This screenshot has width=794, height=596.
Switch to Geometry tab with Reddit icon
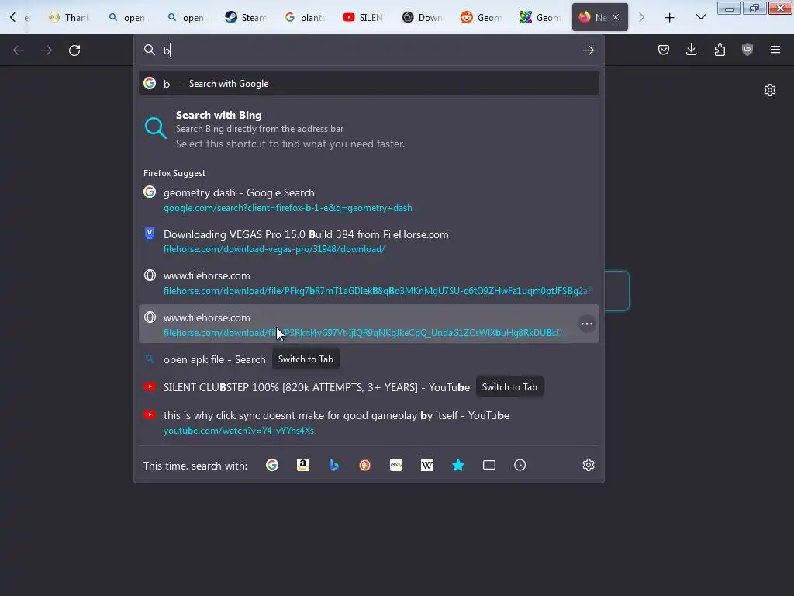point(481,17)
